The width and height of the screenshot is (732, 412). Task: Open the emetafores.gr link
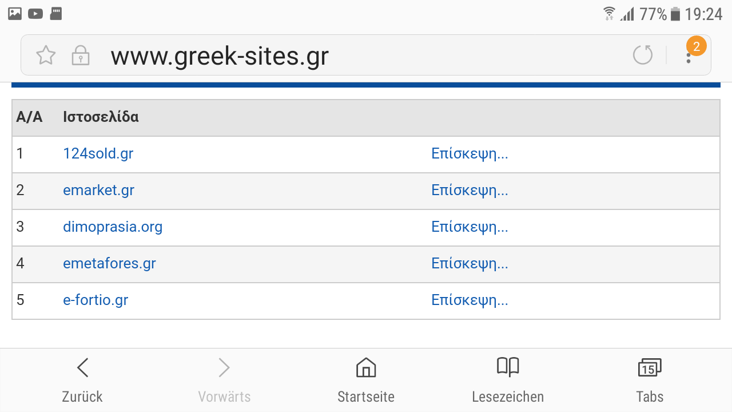pos(109,264)
